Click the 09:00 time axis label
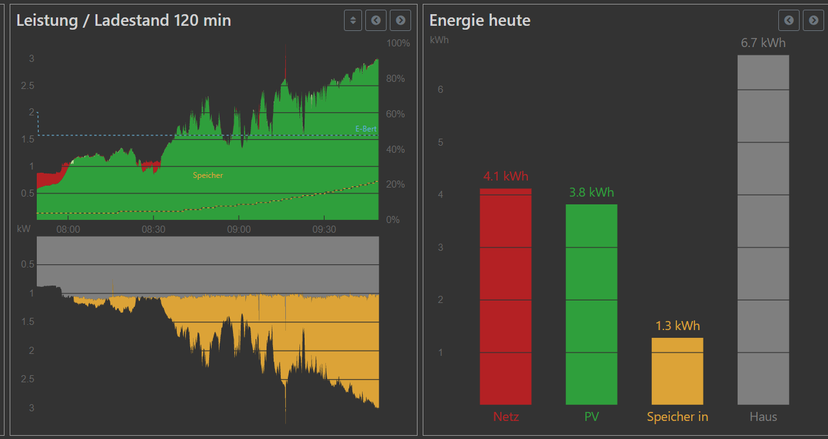The image size is (828, 439). click(x=239, y=229)
